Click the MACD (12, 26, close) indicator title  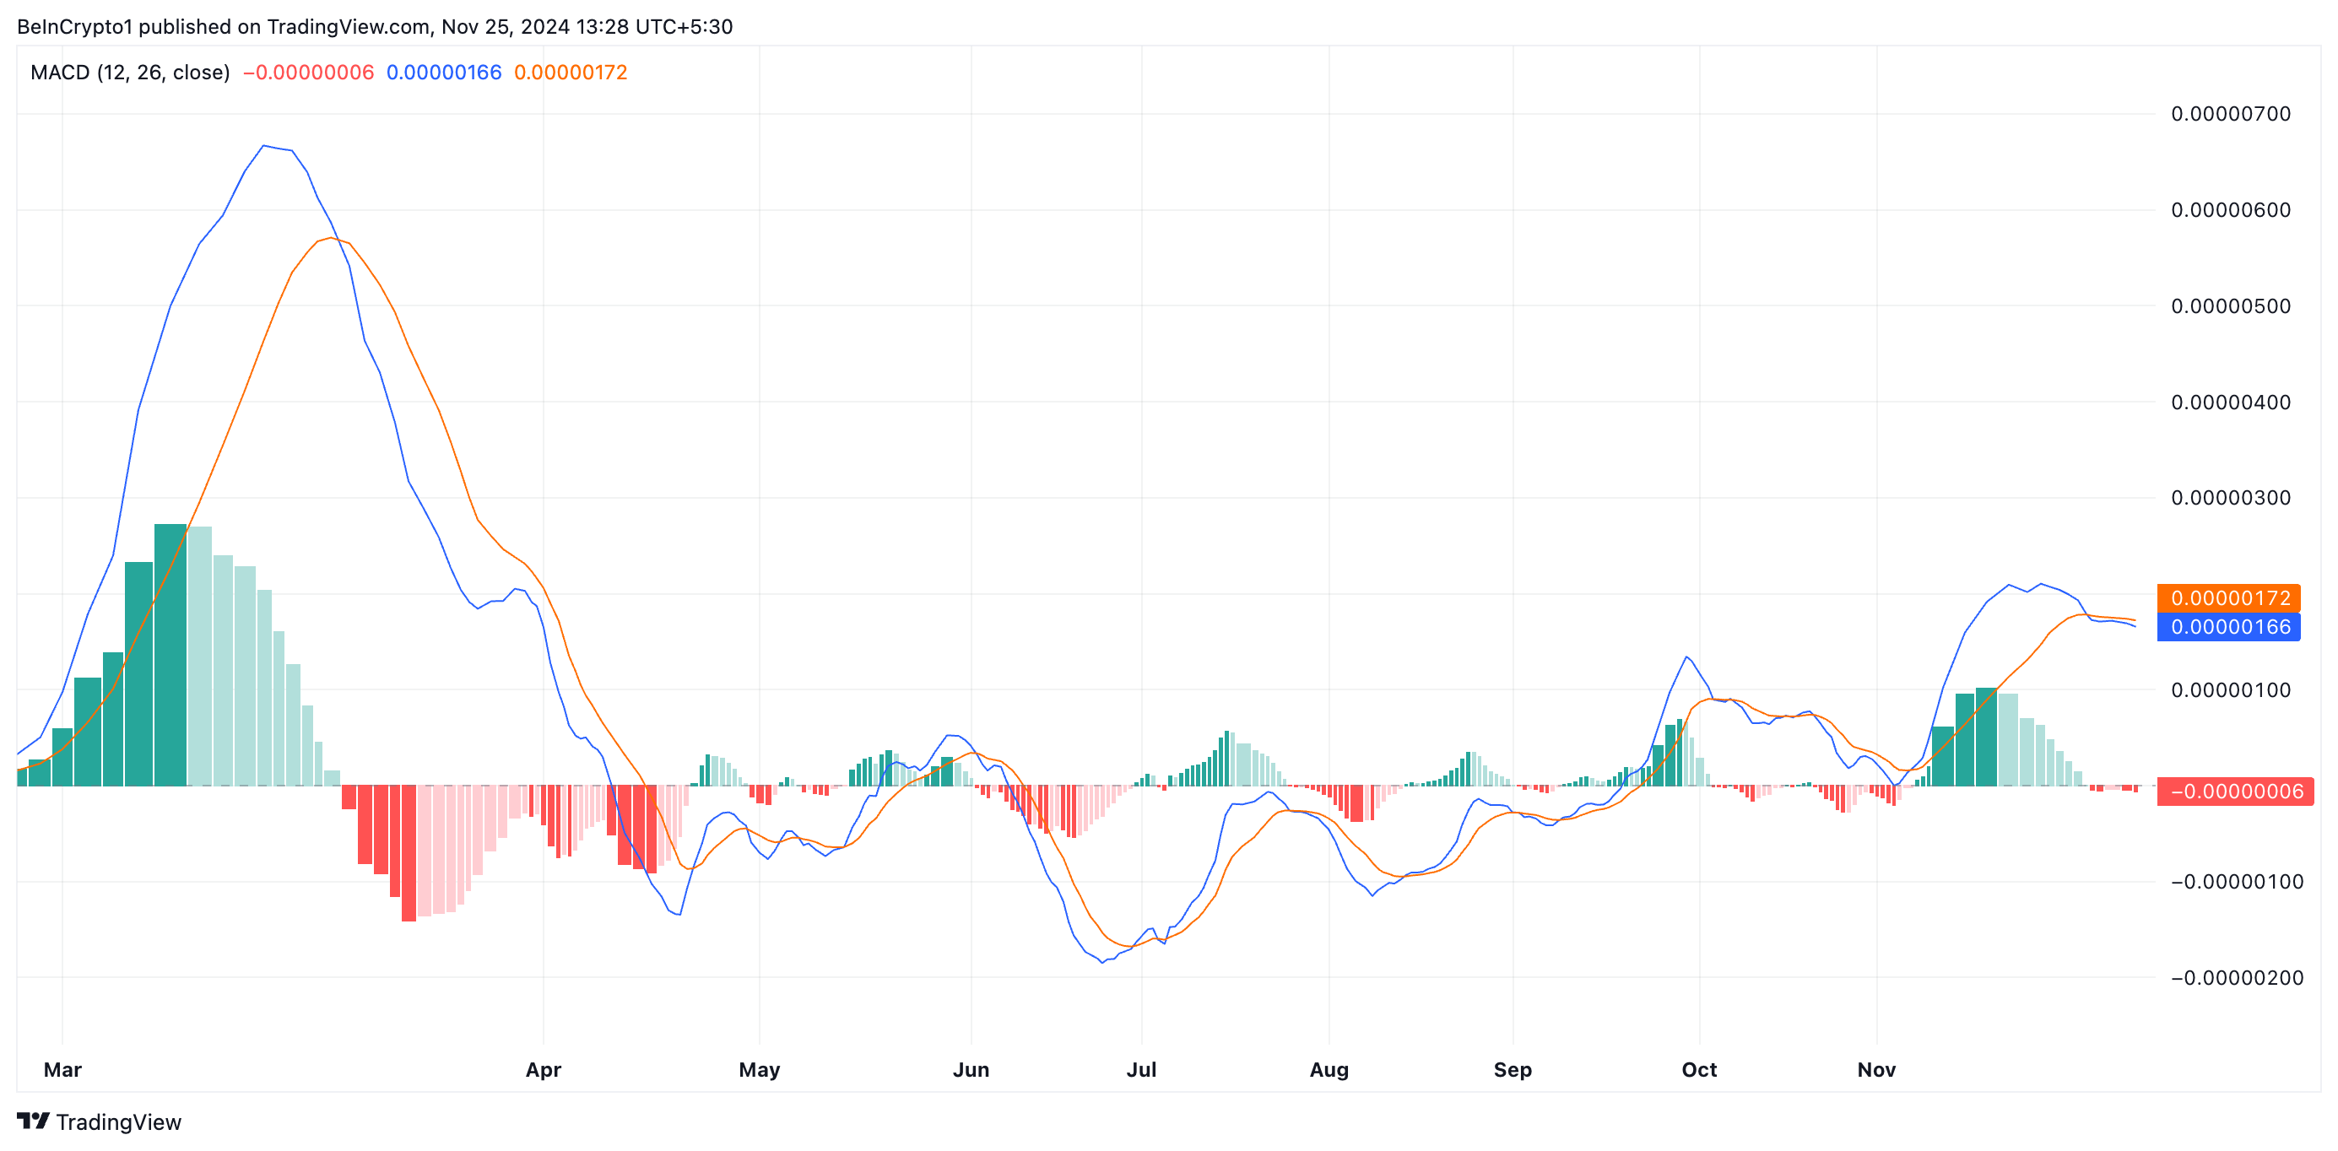click(x=130, y=73)
